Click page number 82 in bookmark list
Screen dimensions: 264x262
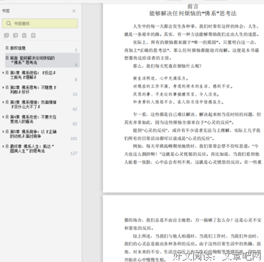75,124
